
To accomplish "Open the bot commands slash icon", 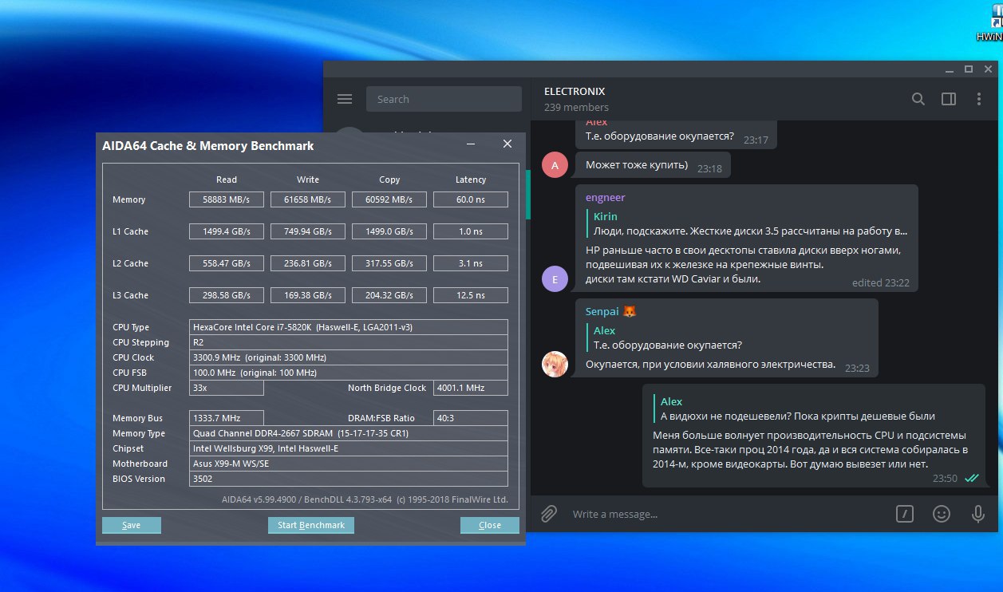I will click(904, 514).
